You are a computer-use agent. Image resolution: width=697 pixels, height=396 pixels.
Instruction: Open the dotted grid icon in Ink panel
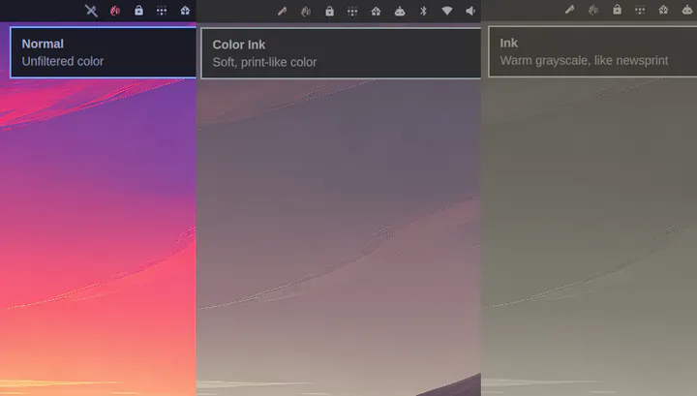pos(640,10)
